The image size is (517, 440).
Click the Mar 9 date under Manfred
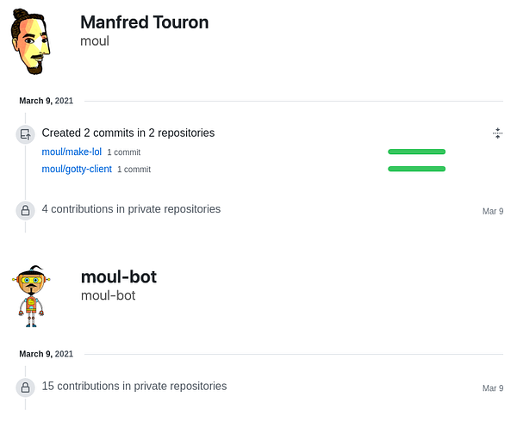pyautogui.click(x=492, y=211)
